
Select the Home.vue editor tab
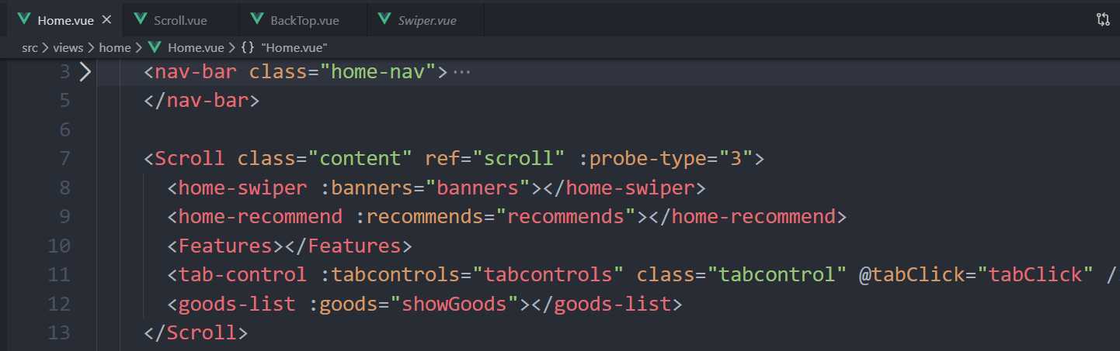[x=65, y=20]
